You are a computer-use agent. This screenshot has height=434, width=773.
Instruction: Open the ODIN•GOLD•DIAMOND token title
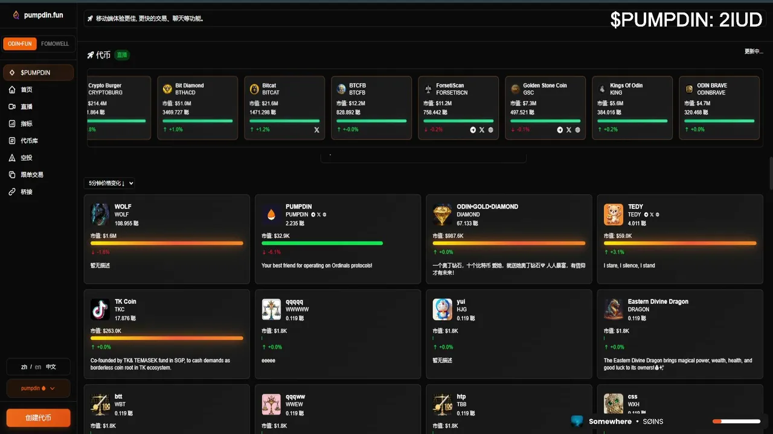pos(487,207)
